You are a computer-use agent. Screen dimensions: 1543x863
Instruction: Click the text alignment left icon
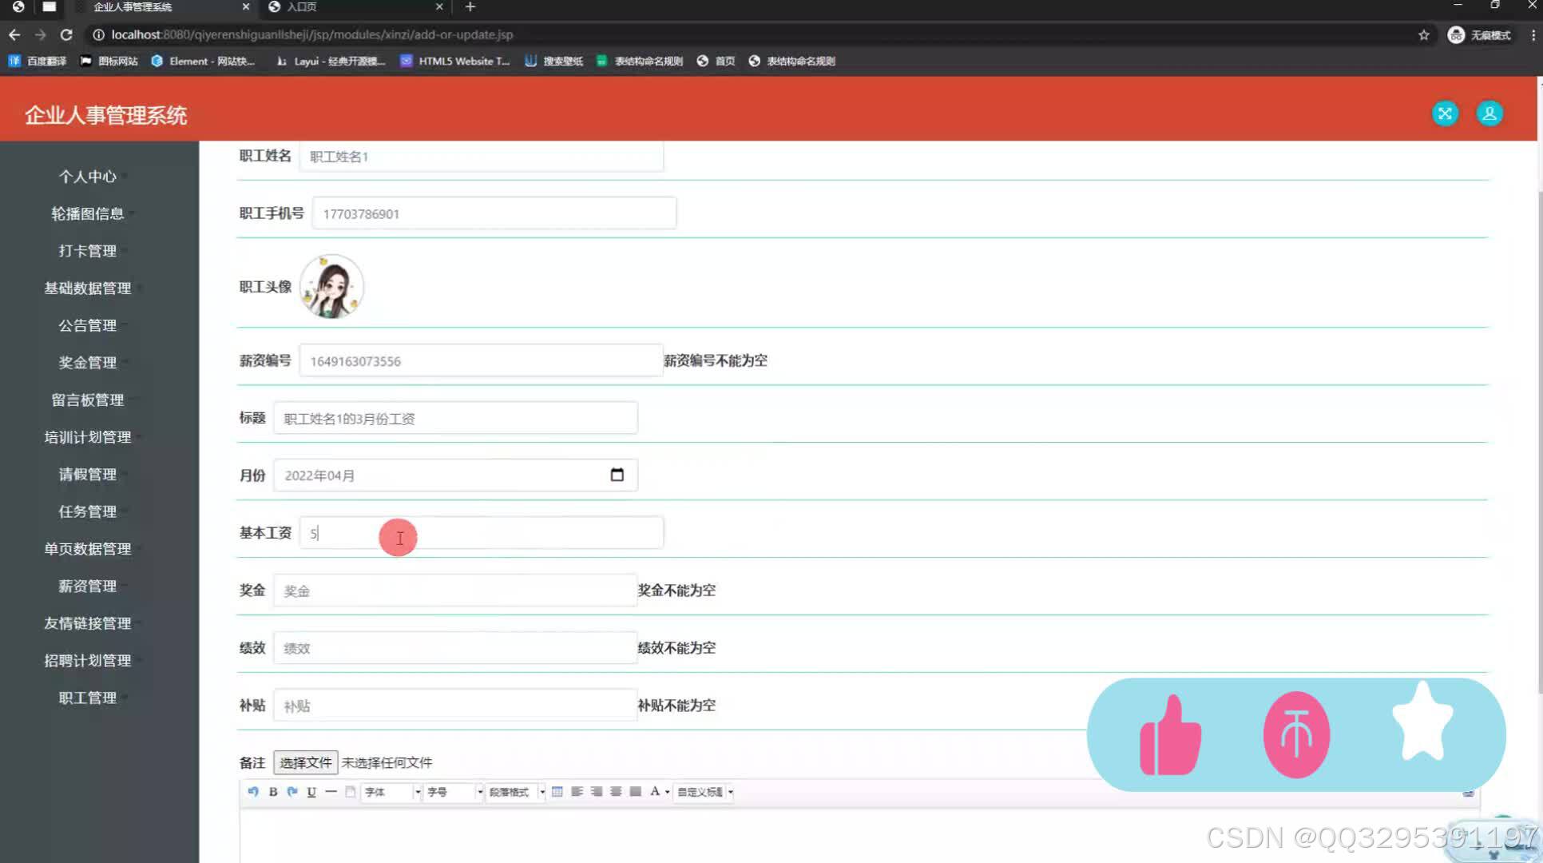tap(577, 792)
